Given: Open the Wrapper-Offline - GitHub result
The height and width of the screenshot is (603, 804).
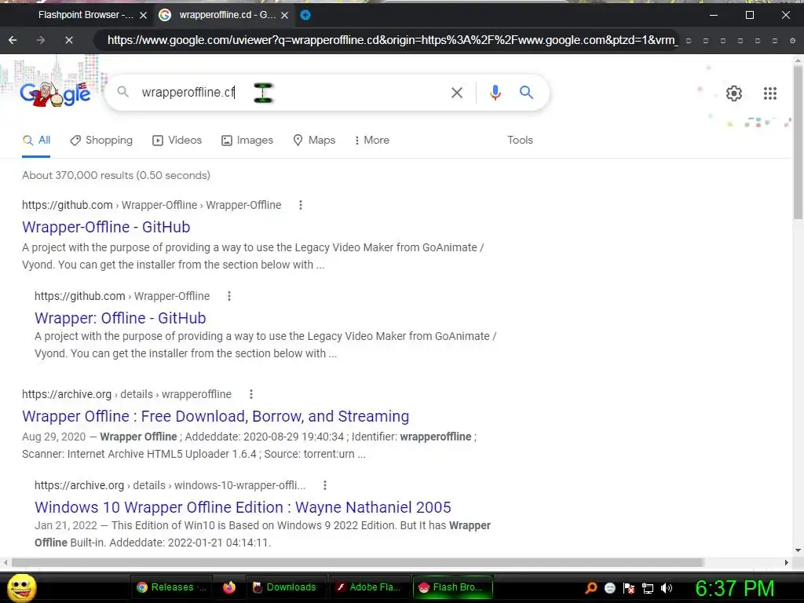Looking at the screenshot, I should click(106, 227).
